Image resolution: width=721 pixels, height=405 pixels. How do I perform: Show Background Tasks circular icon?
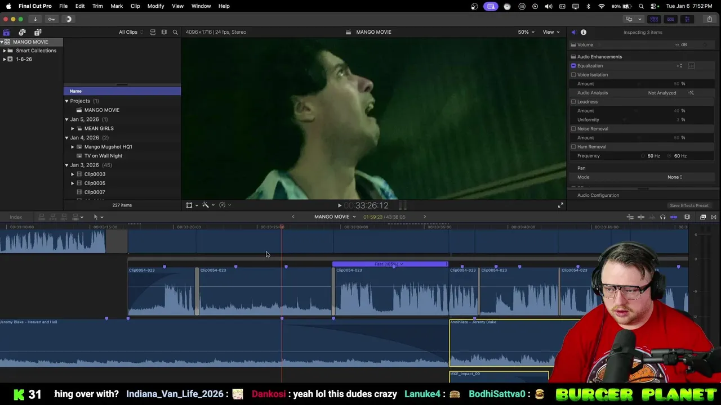(68, 19)
